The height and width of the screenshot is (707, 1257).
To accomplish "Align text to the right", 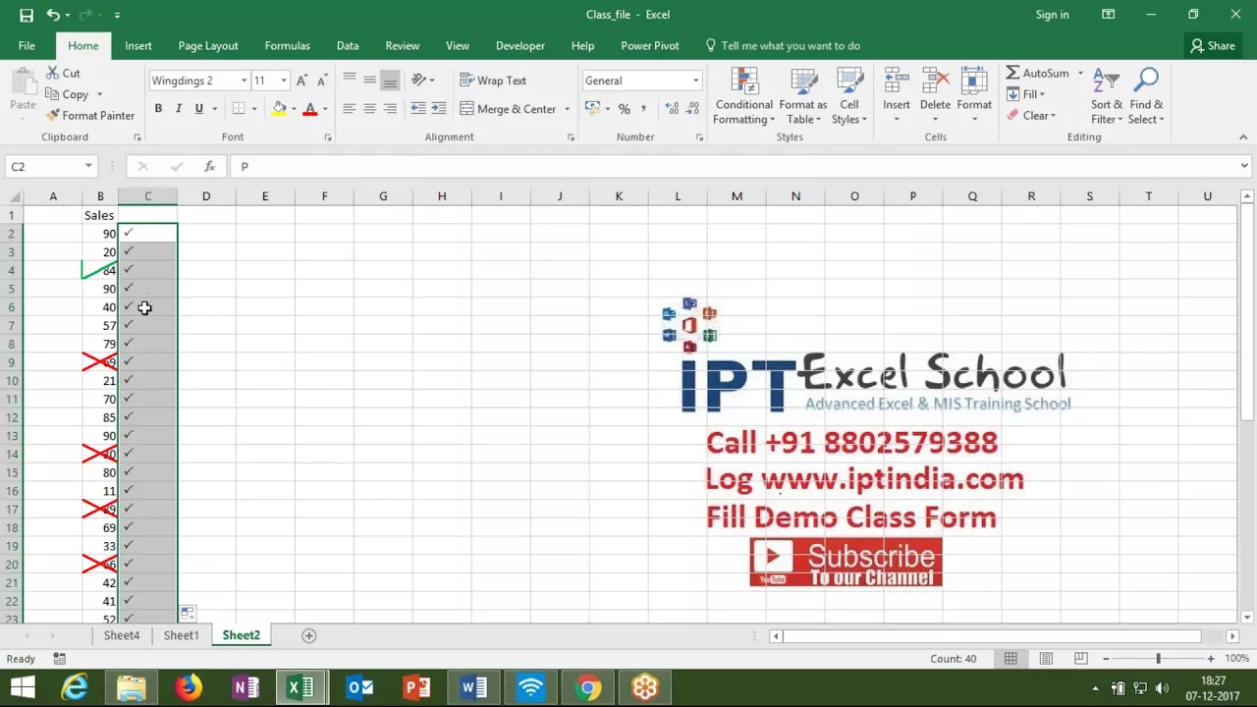I will tap(390, 109).
